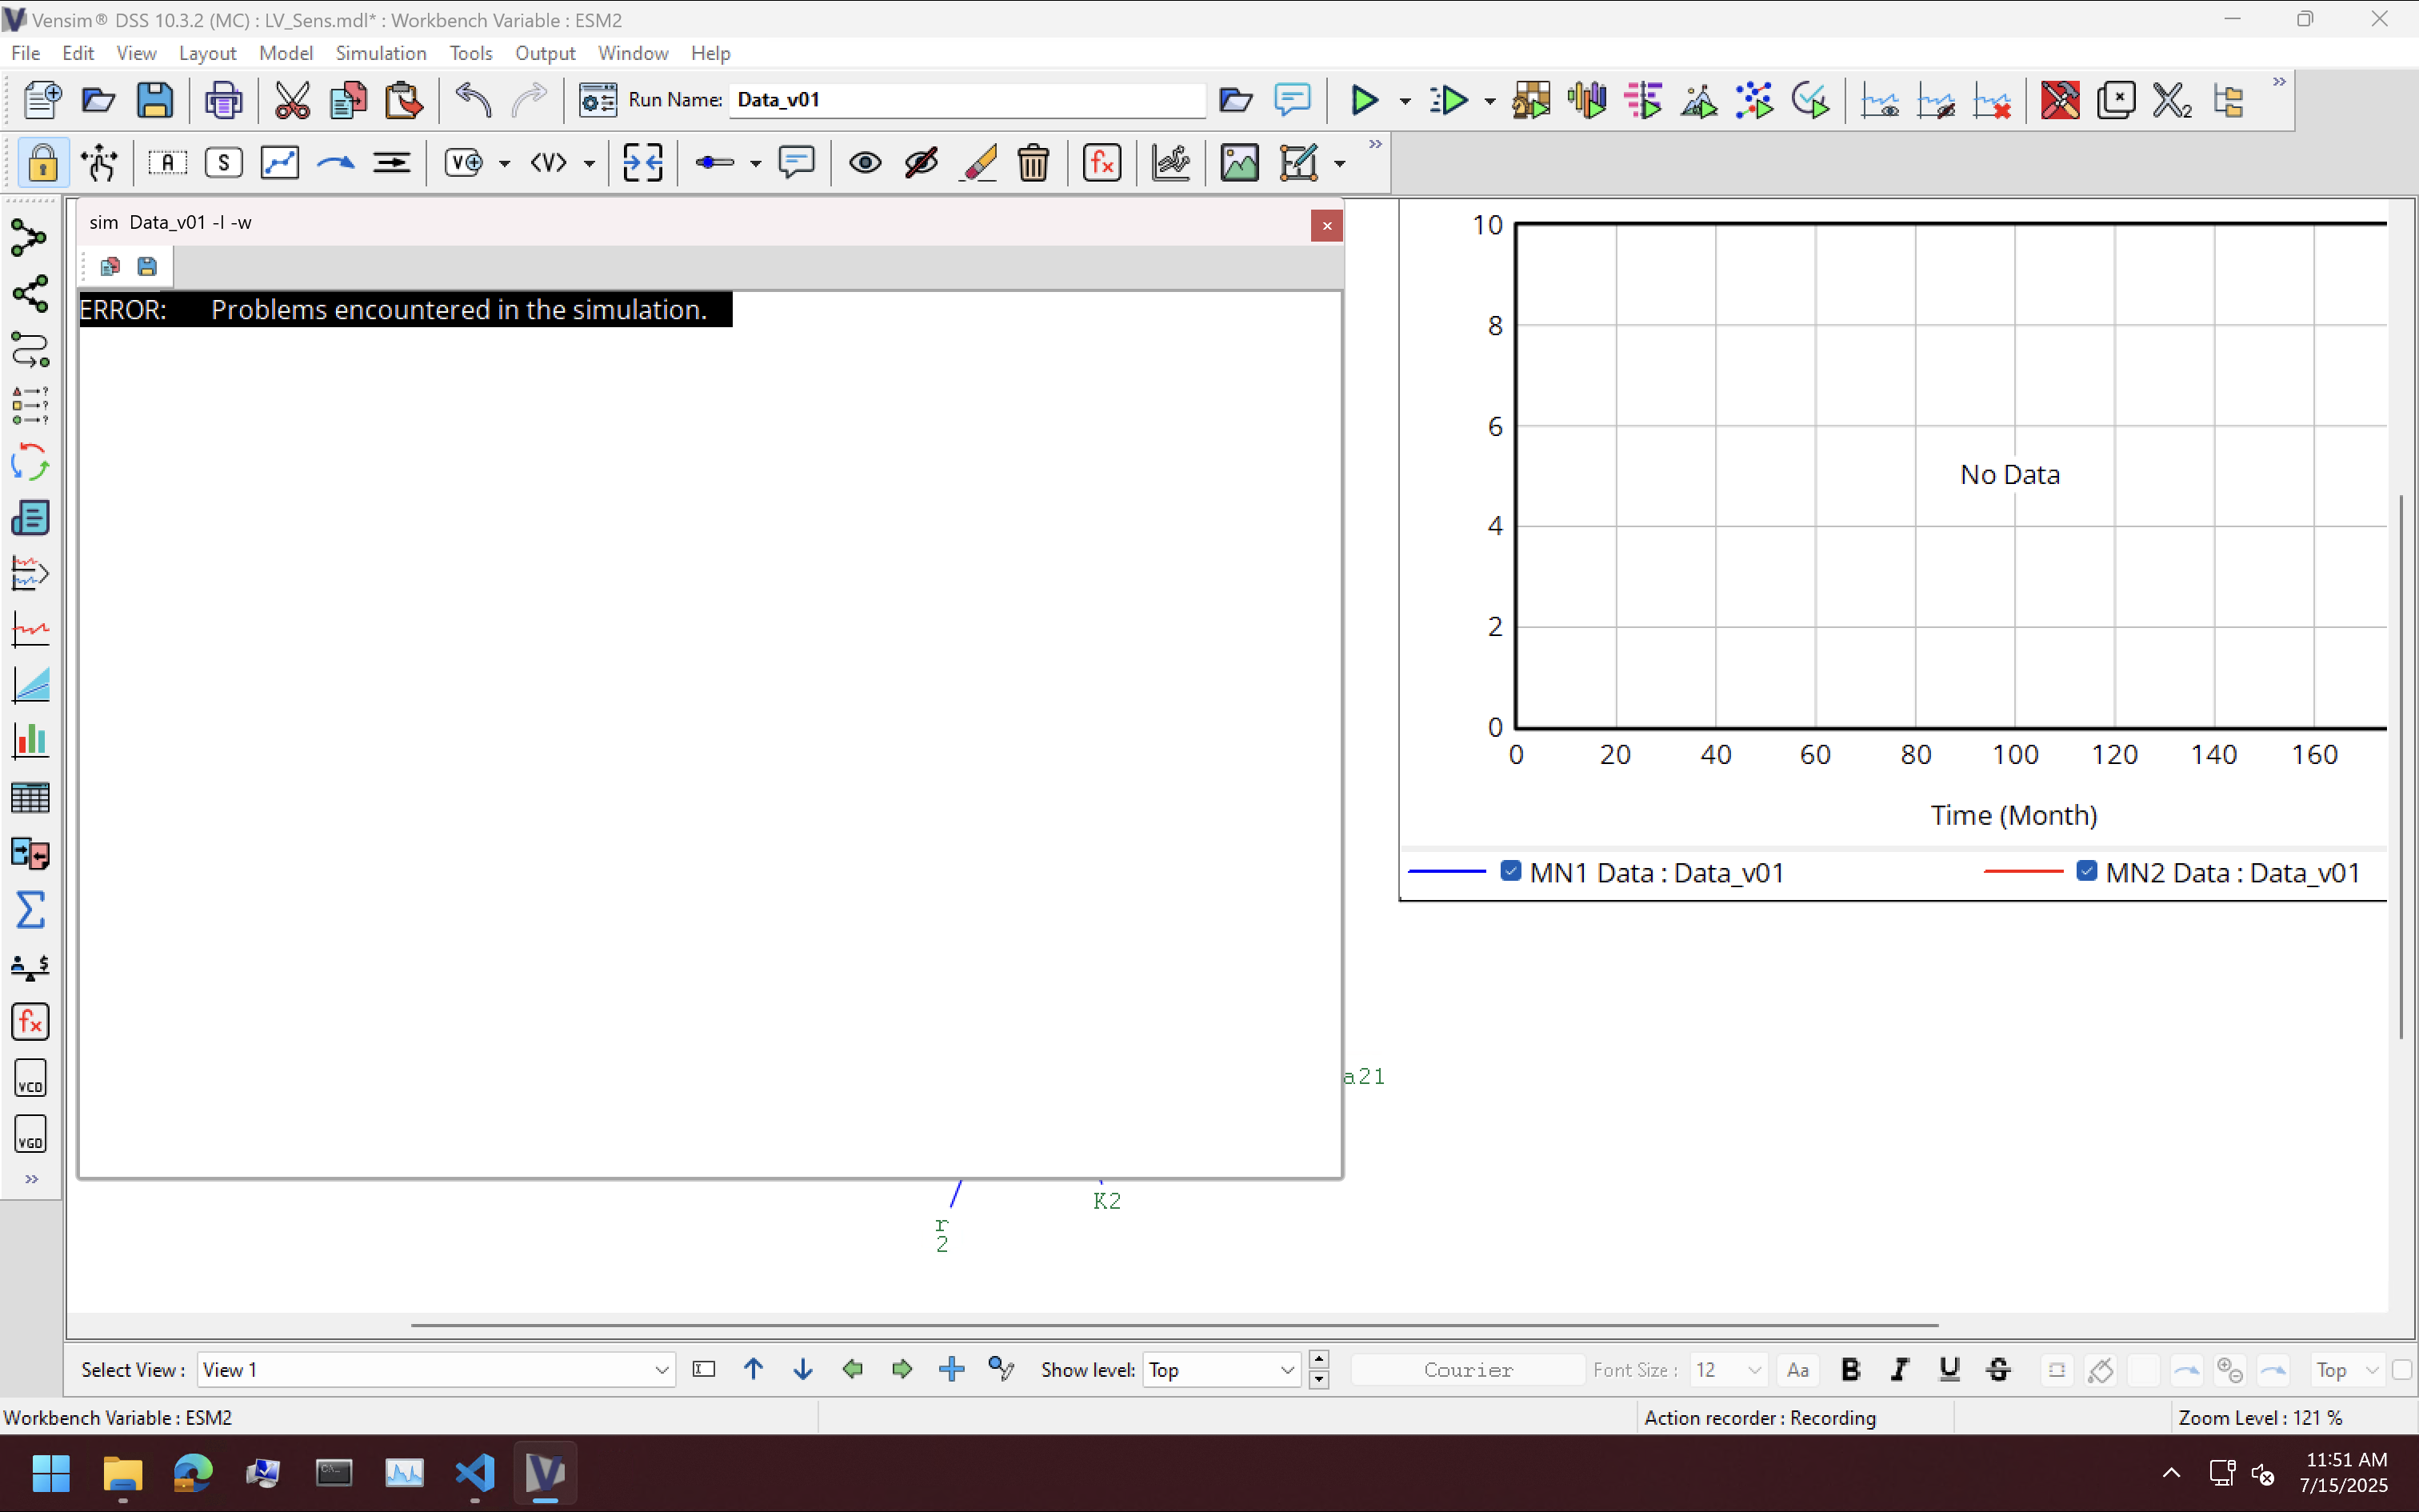Click copy icon in error window toolbar
2419x1512 pixels.
(110, 266)
